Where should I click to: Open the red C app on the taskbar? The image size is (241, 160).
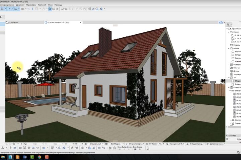47,157
